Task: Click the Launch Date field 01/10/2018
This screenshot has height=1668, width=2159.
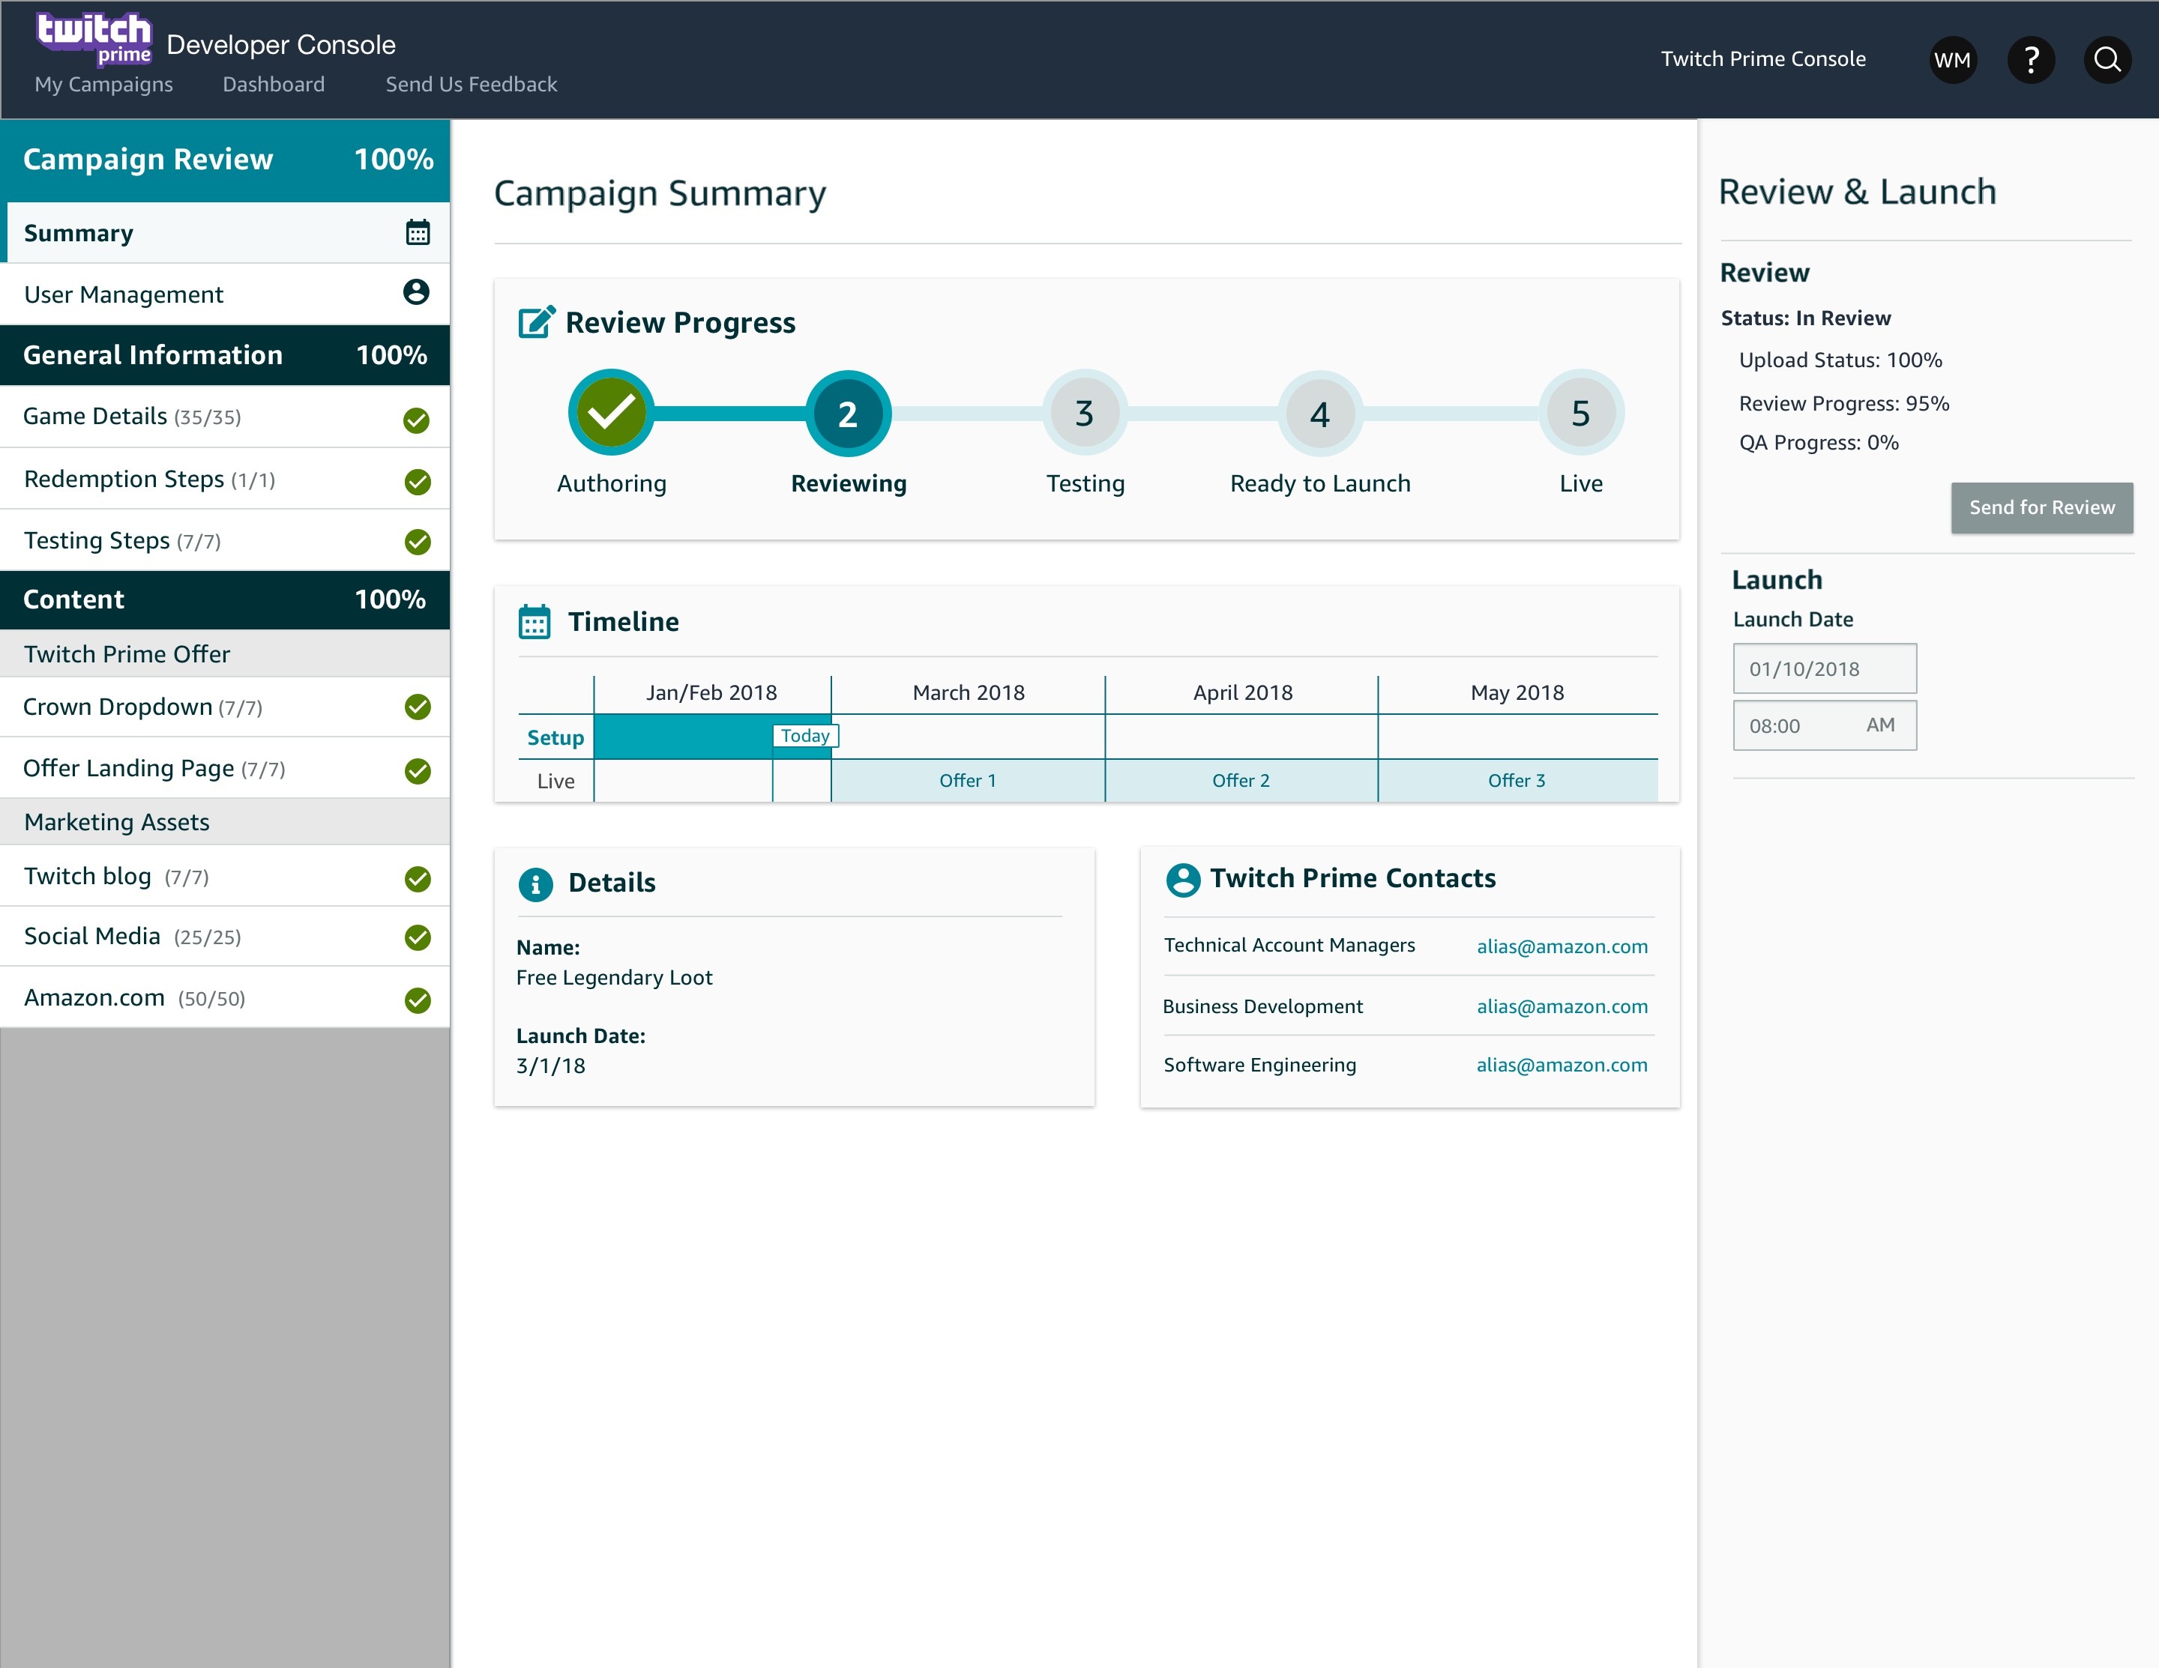Action: click(1824, 669)
